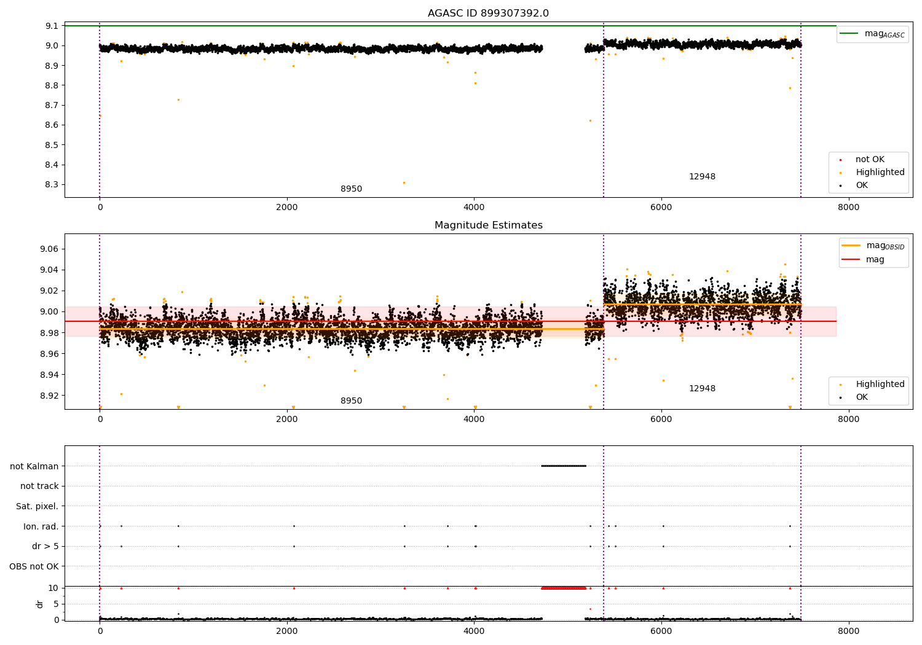Image resolution: width=922 pixels, height=645 pixels.
Task: Click the highlighted outlier near 8.73 in top plot
Action: (x=178, y=100)
